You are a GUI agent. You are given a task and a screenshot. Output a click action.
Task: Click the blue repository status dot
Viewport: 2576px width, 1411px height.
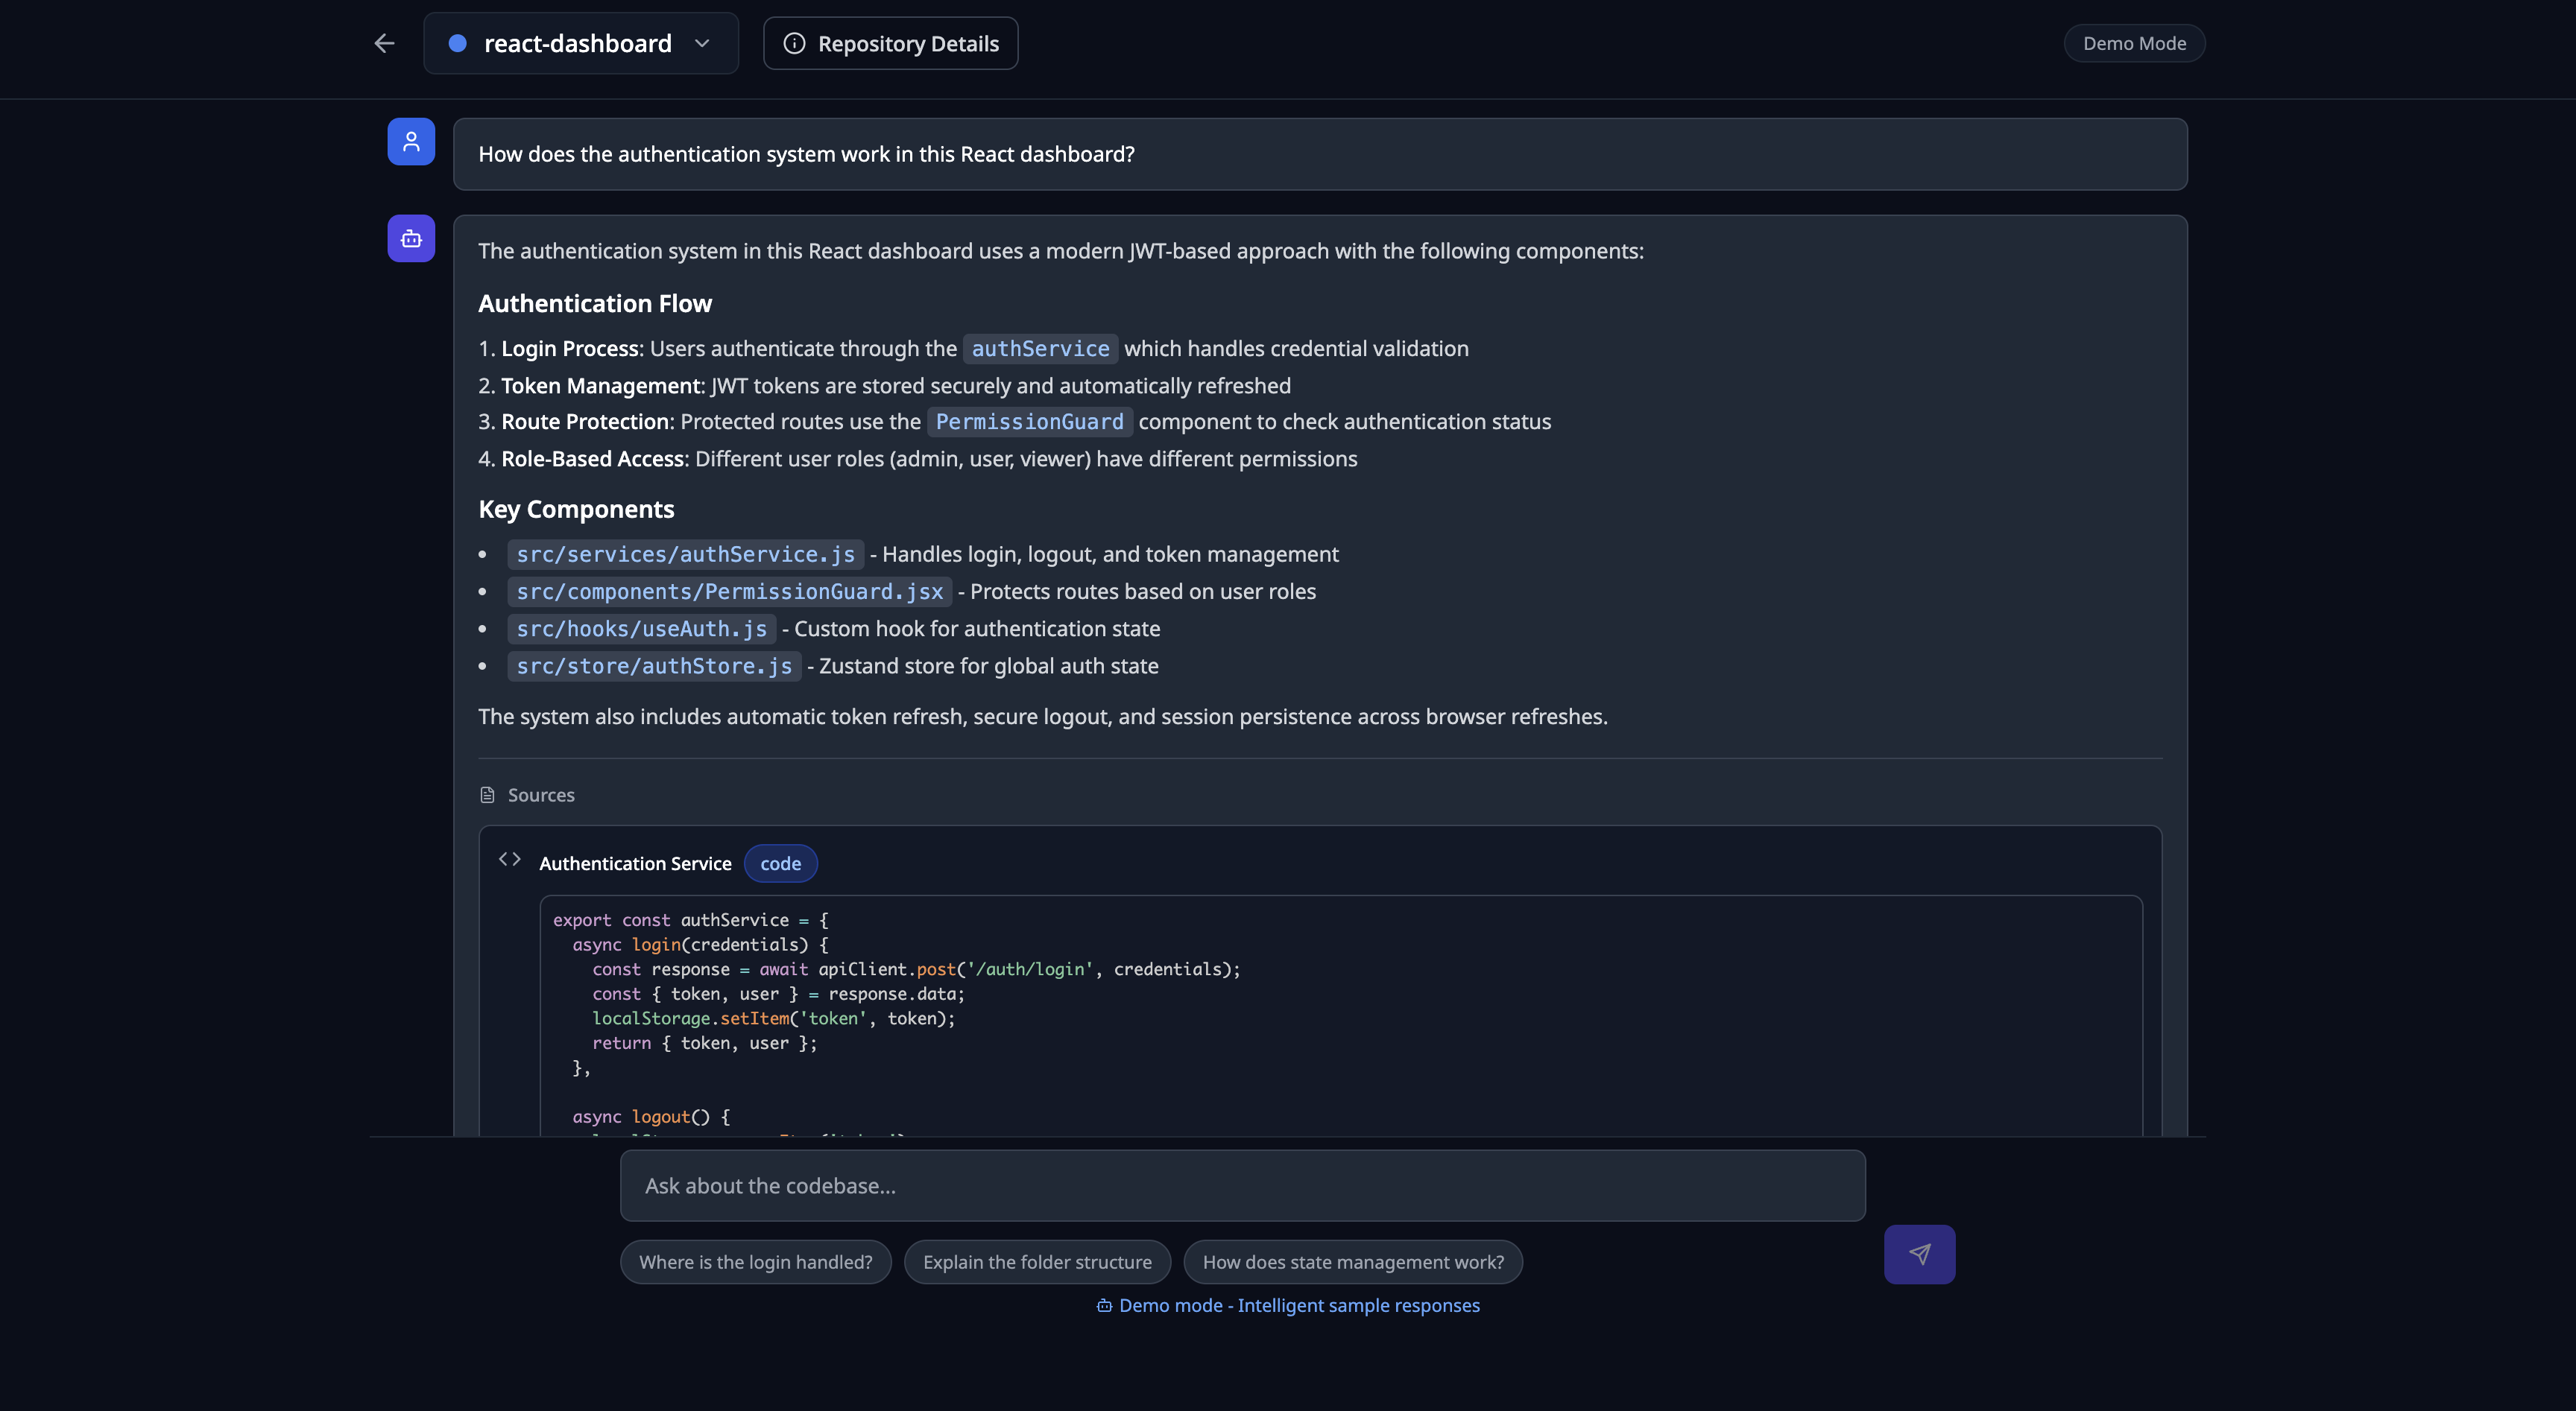pos(457,43)
